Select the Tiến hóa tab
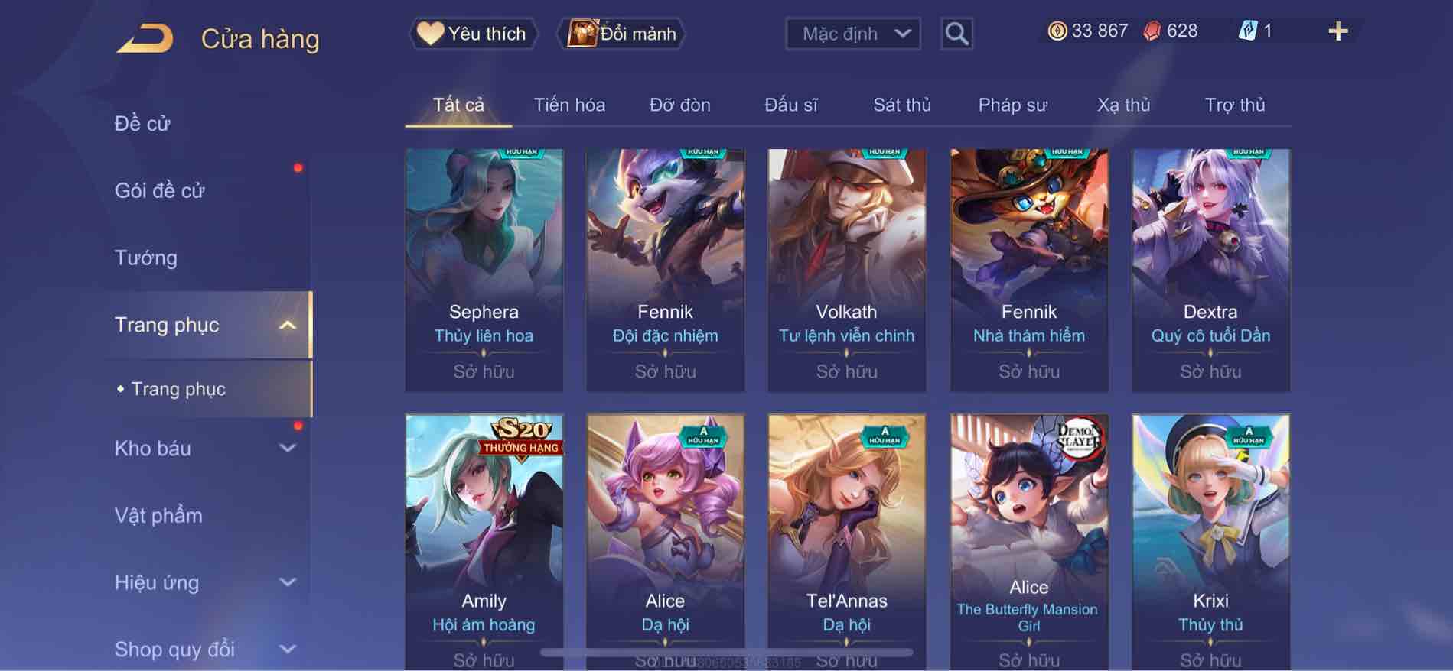 pos(569,105)
